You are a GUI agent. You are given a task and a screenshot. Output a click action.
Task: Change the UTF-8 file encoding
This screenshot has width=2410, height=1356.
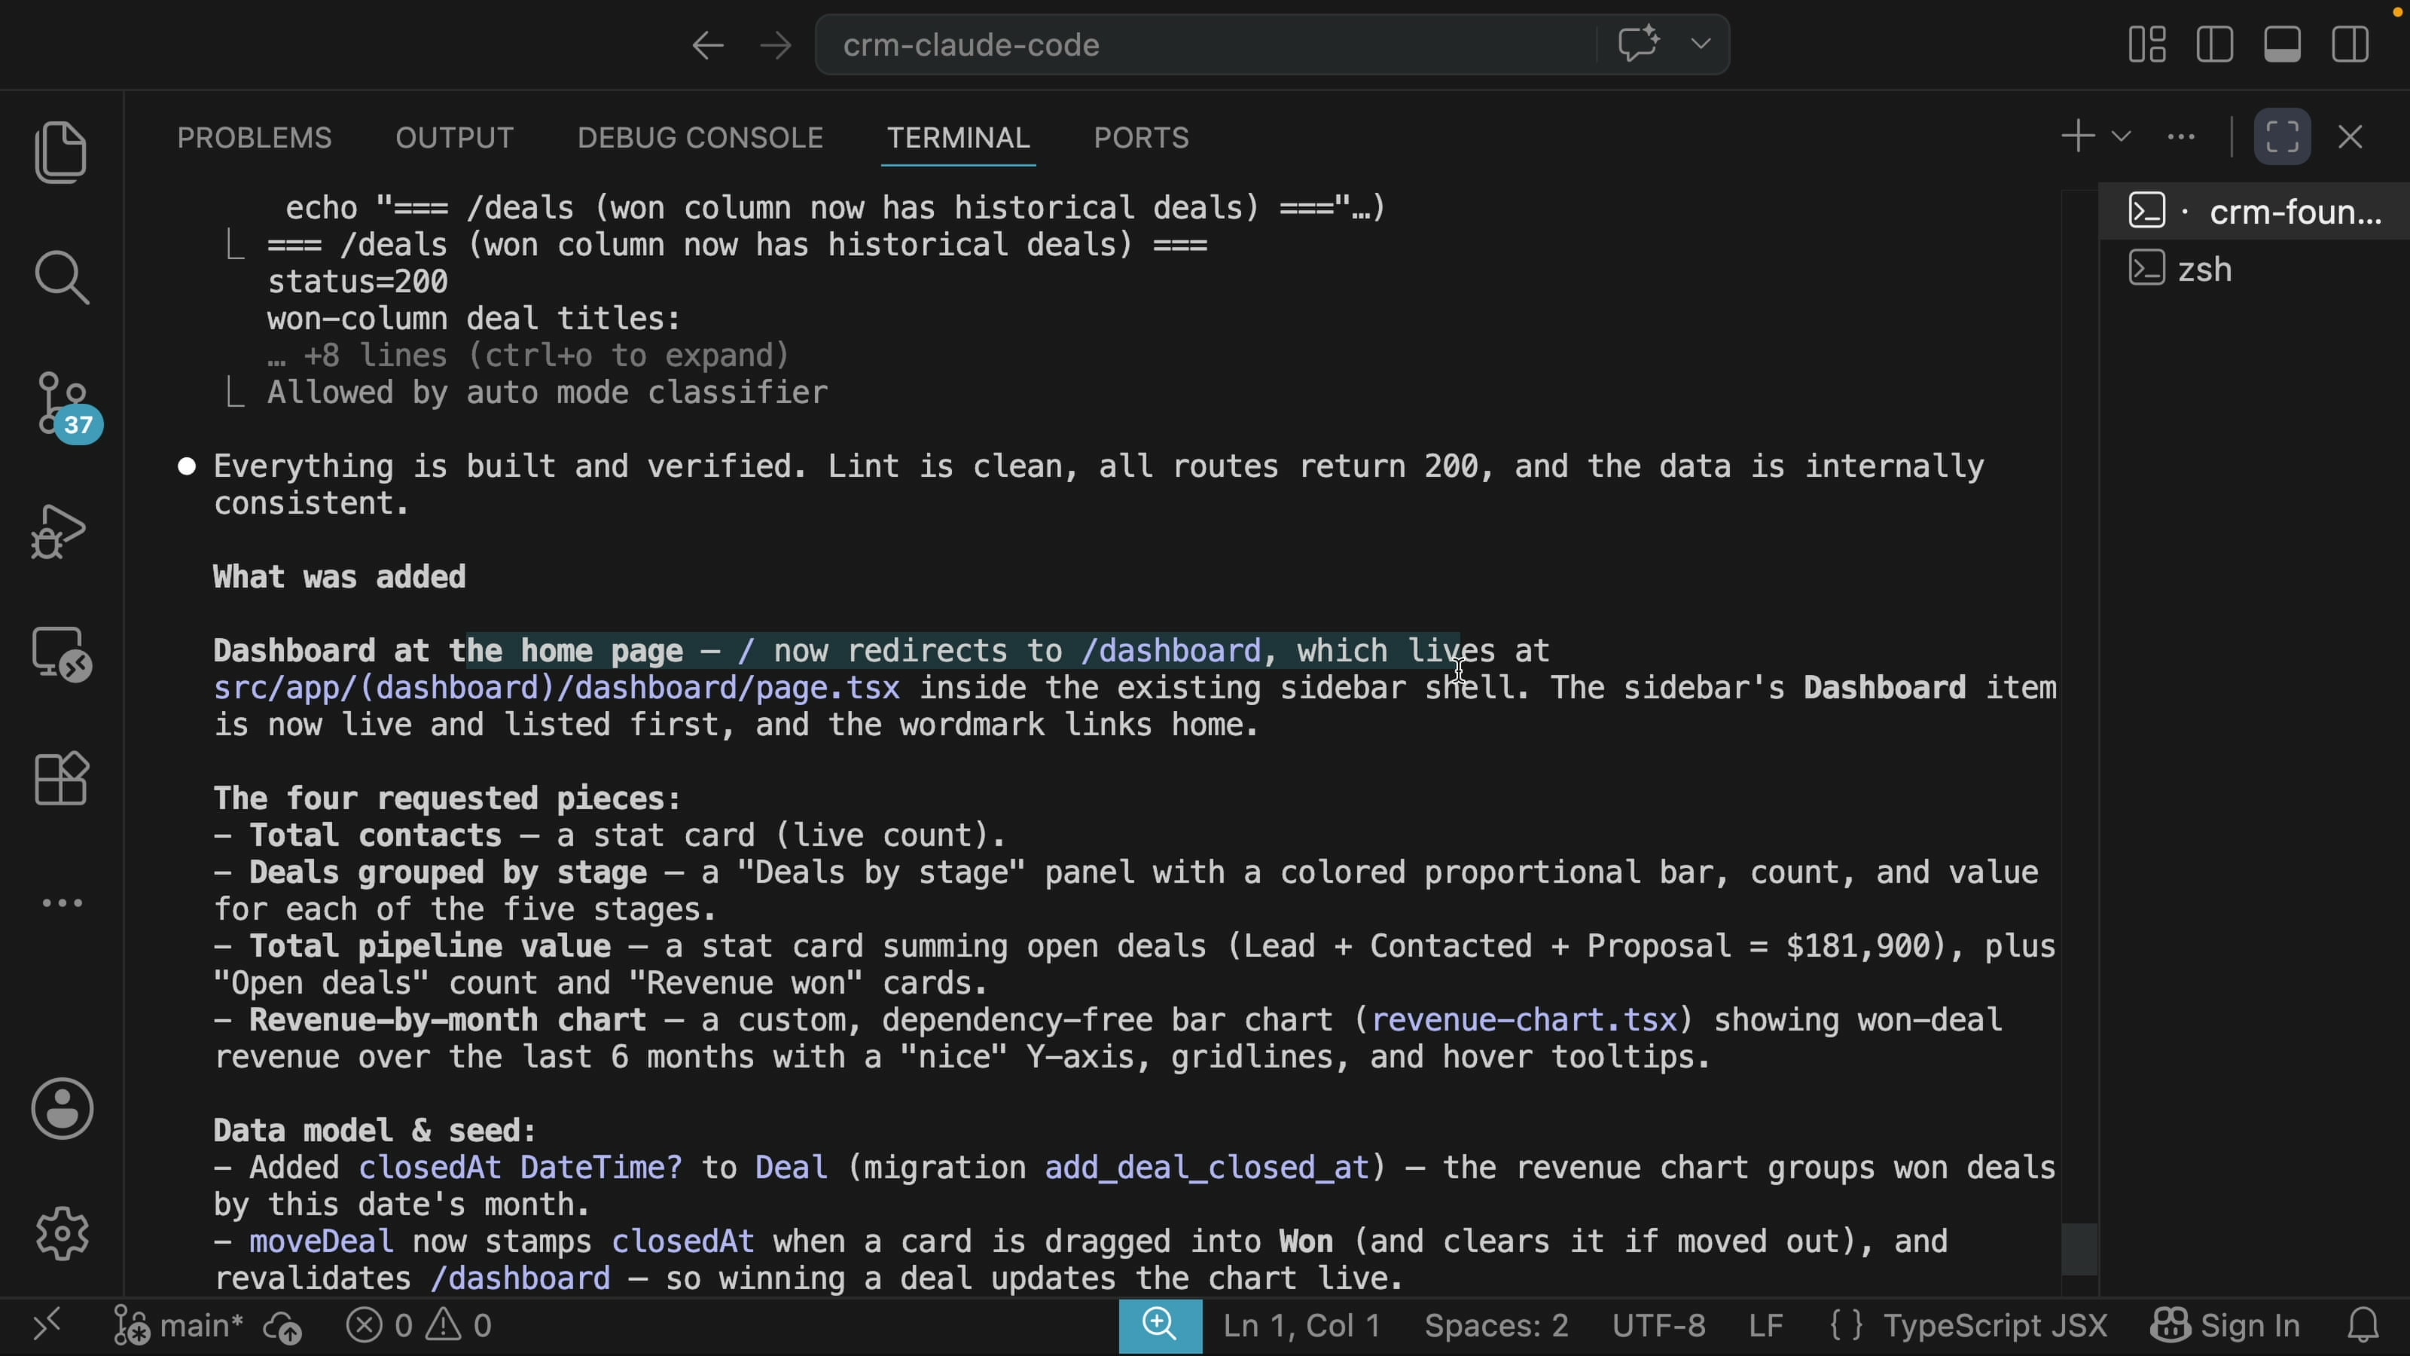tap(1658, 1325)
